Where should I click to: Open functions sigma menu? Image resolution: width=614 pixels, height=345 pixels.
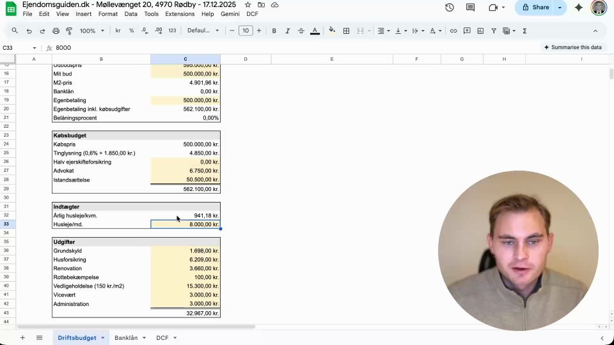click(x=524, y=31)
